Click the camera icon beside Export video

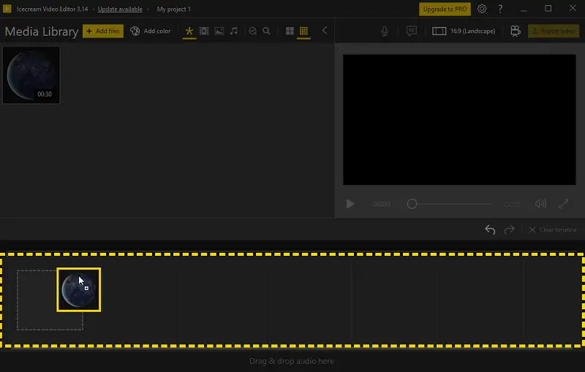516,31
